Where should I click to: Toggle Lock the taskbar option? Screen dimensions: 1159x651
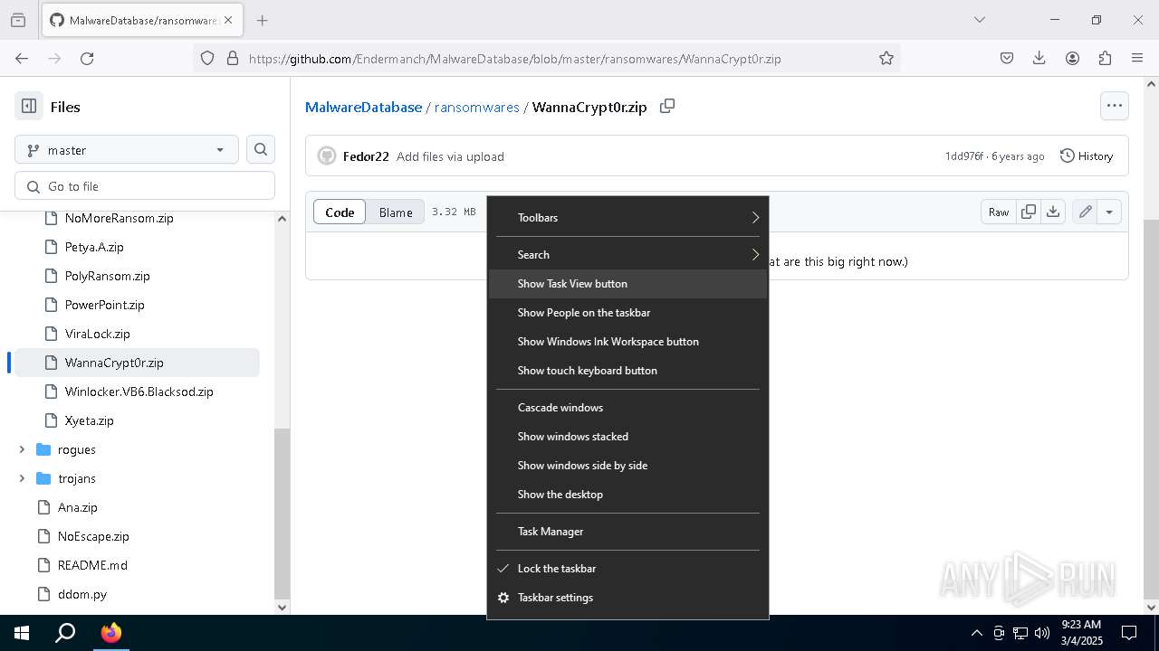(627, 569)
